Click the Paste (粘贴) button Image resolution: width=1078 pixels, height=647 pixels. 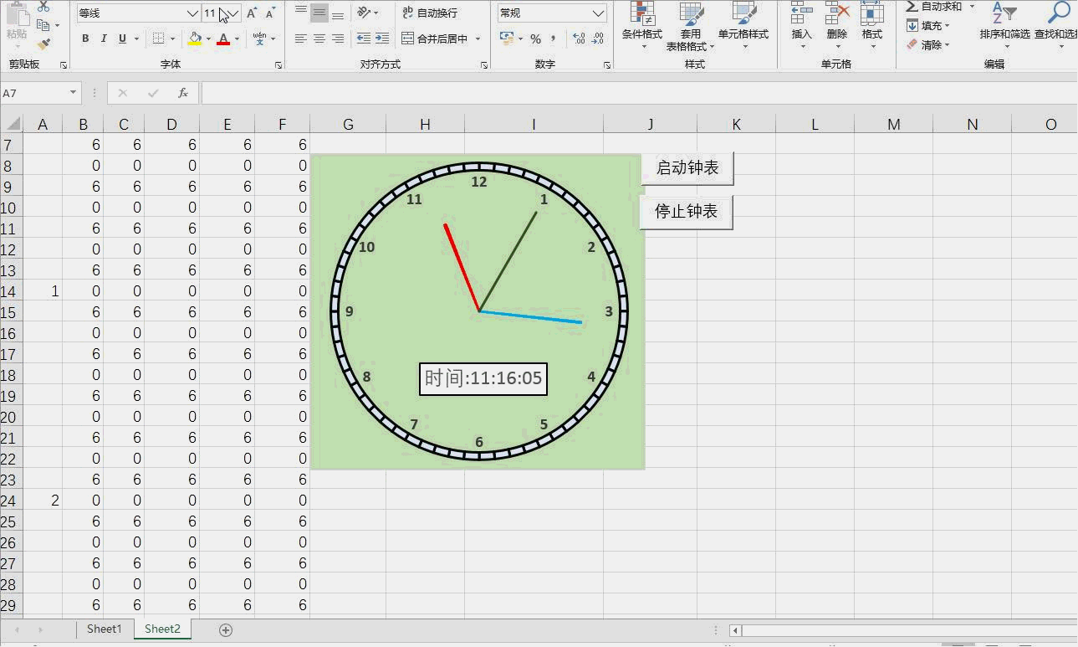(x=17, y=23)
